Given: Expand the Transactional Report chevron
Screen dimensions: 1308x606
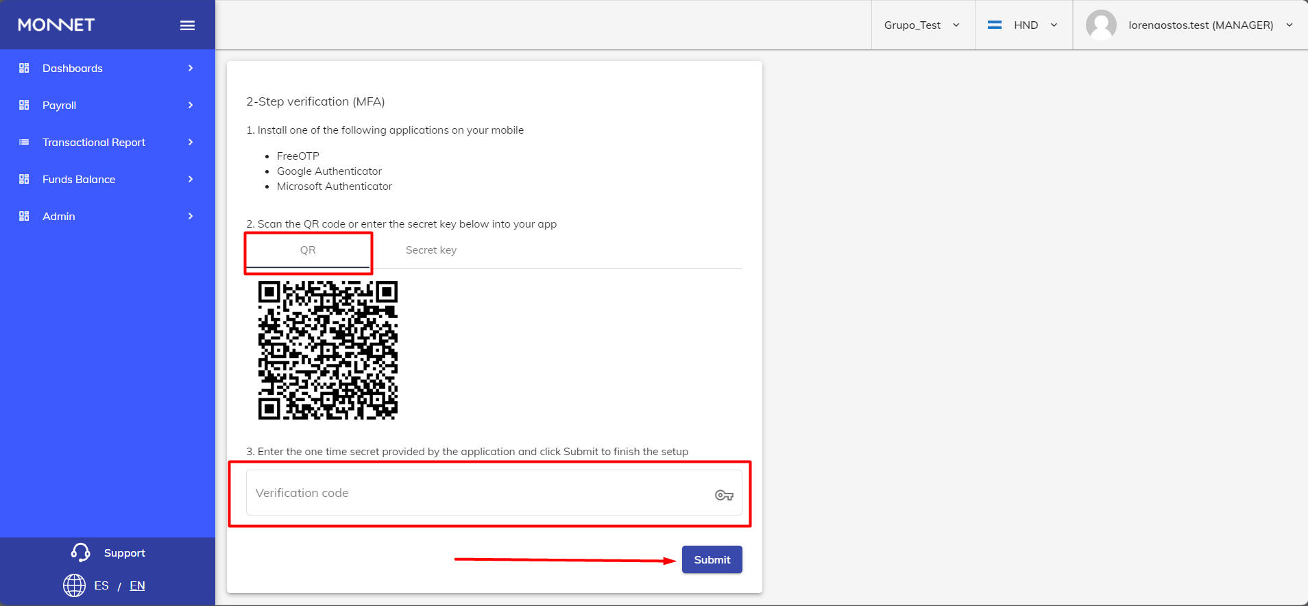Looking at the screenshot, I should click(191, 142).
